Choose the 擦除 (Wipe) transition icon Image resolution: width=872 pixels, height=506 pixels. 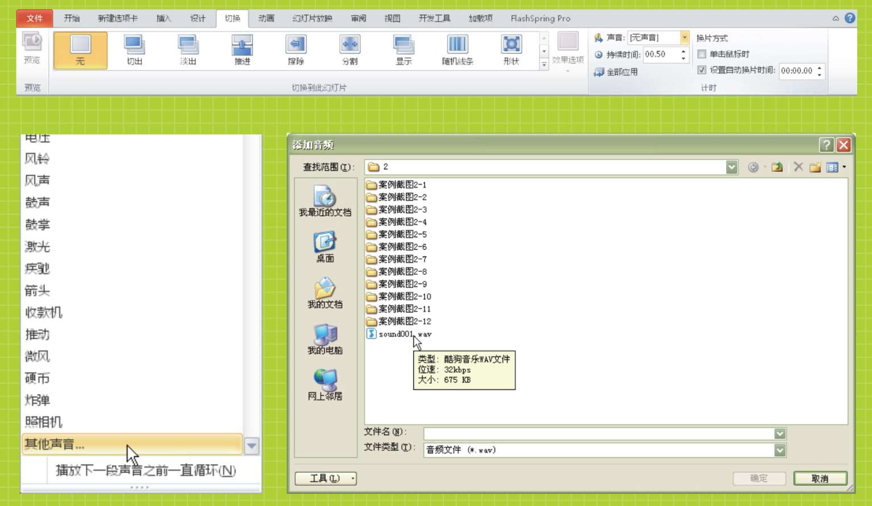296,50
